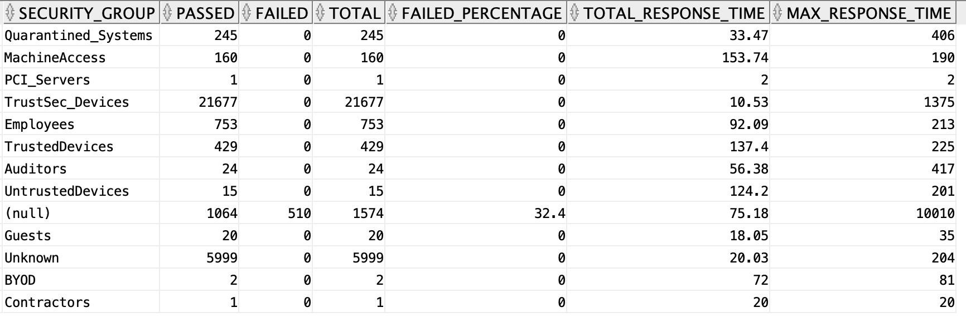Image resolution: width=966 pixels, height=317 pixels.
Task: Click sort icon beside FAILED header
Action: click(x=247, y=13)
